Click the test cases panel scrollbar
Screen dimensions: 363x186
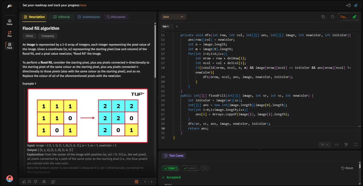360,166
